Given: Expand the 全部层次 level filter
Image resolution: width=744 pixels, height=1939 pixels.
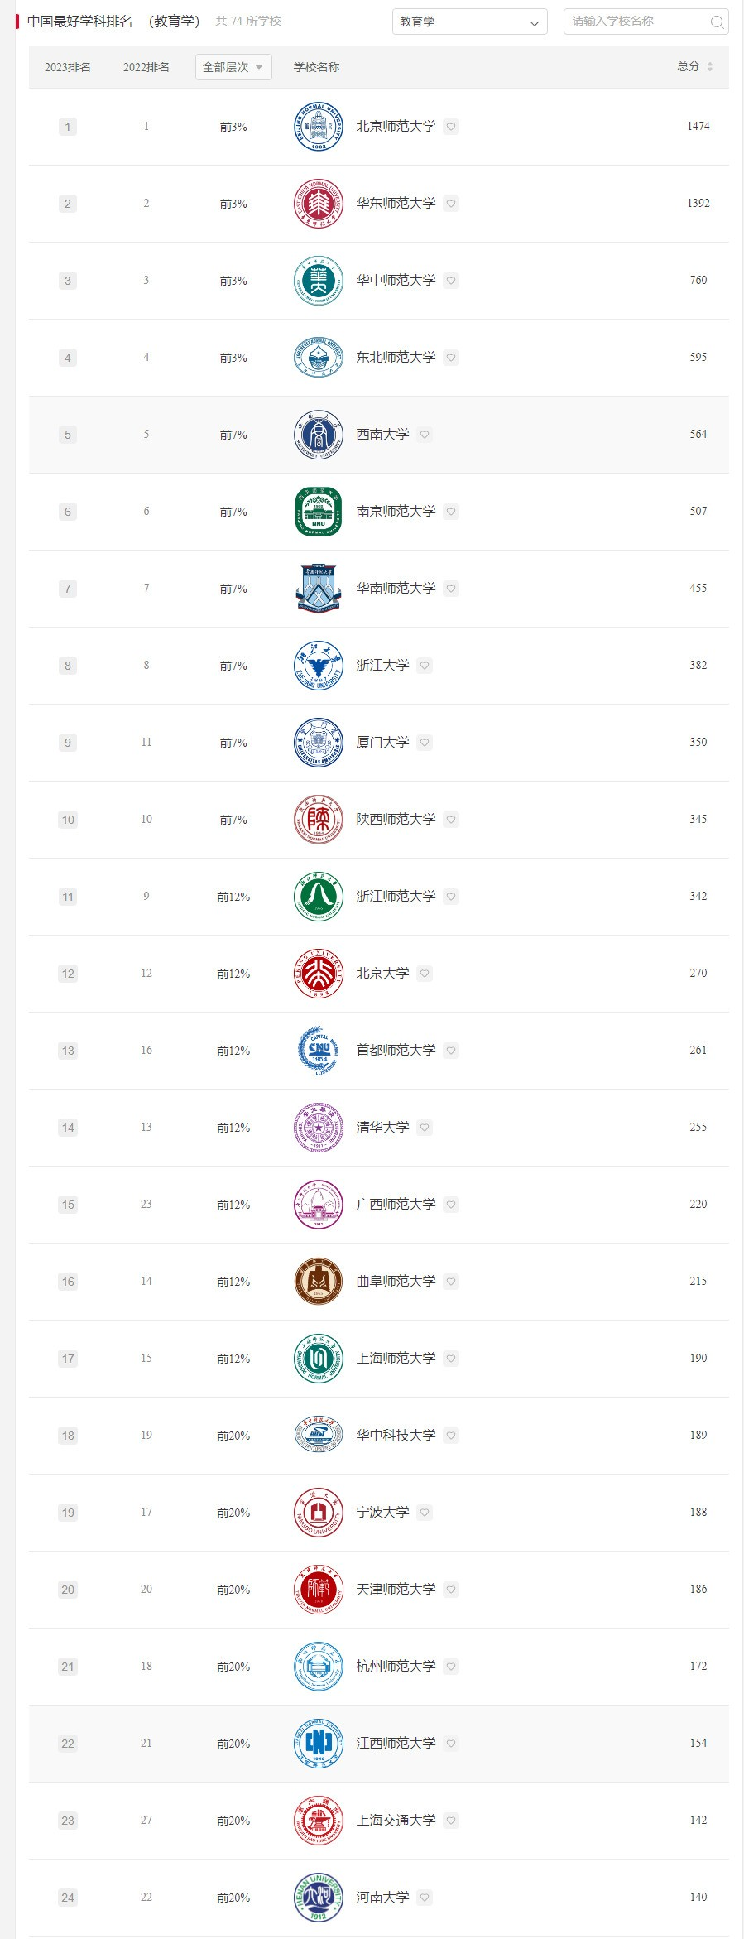Looking at the screenshot, I should pyautogui.click(x=233, y=67).
